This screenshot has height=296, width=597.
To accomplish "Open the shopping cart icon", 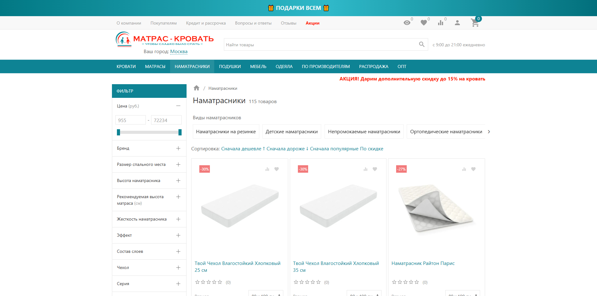I will coord(474,23).
